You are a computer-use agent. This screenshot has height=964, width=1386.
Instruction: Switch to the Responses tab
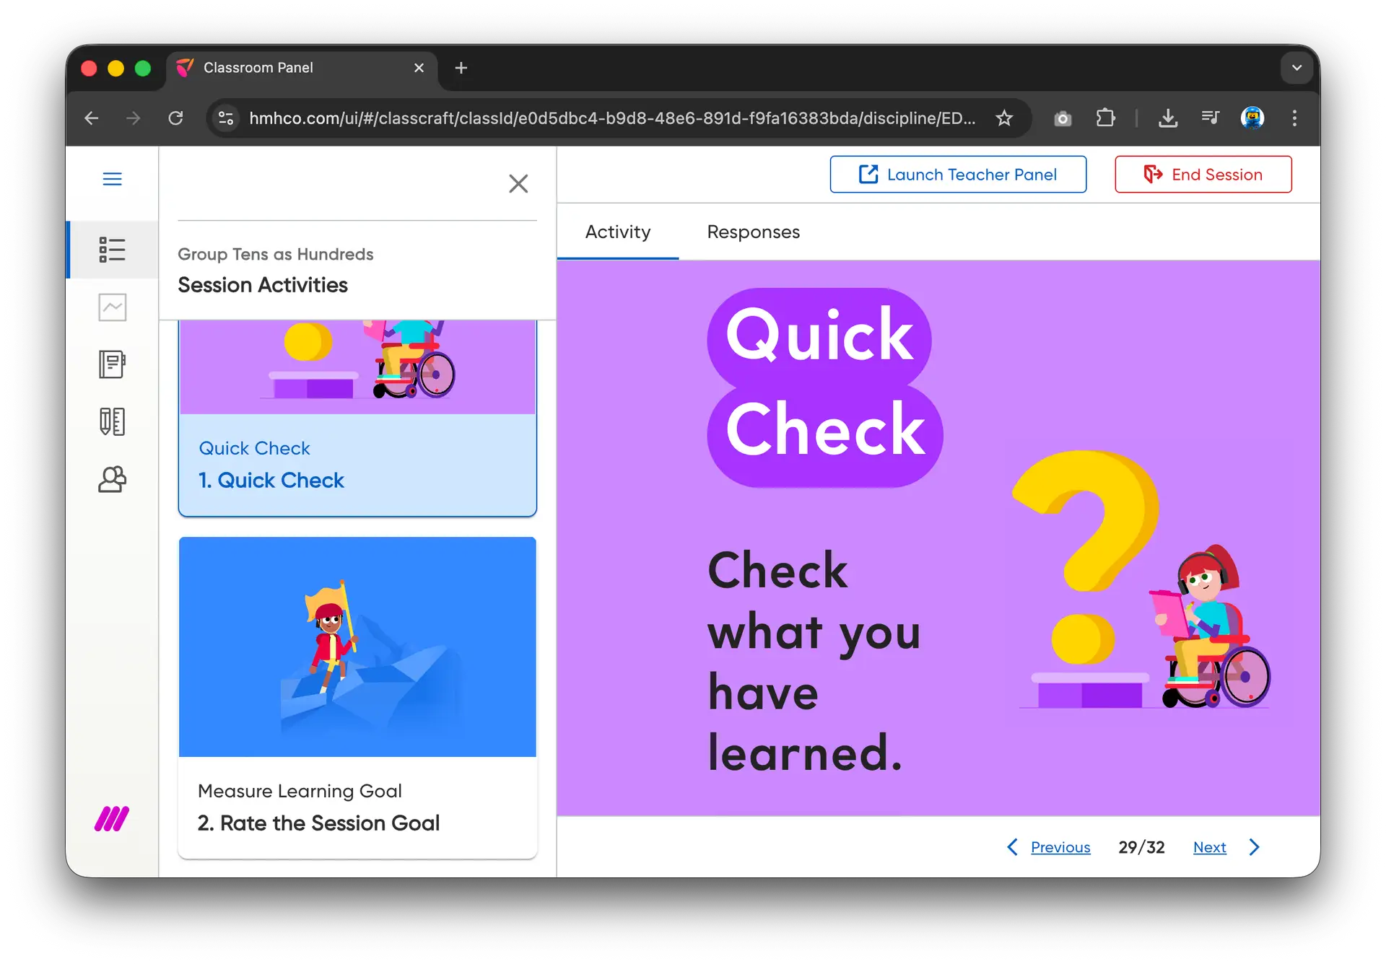click(x=753, y=232)
